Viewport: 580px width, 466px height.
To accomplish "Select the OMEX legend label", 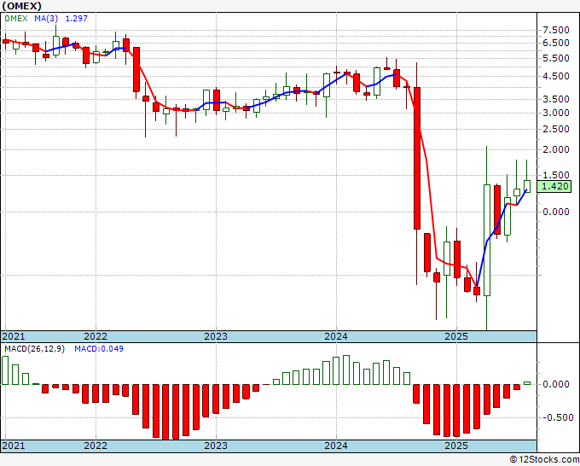I will pos(16,19).
